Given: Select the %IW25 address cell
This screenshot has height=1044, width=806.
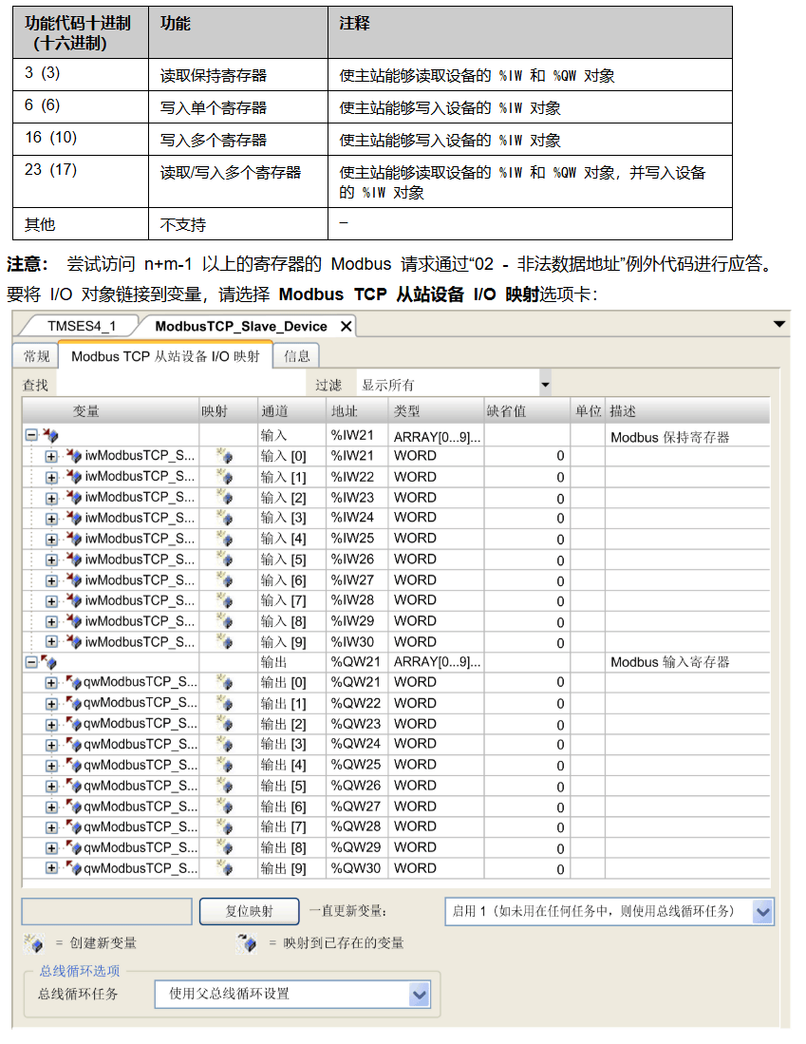Looking at the screenshot, I should [x=357, y=539].
